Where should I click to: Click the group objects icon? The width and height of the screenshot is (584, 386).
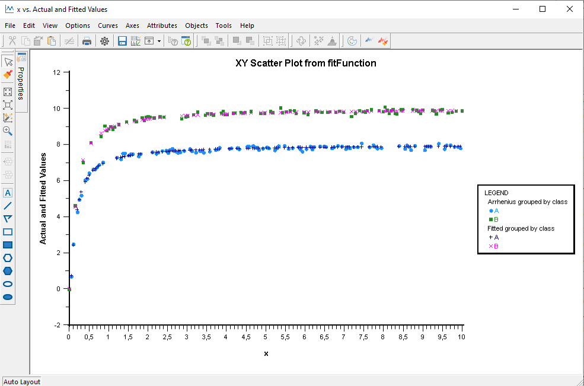click(x=268, y=41)
